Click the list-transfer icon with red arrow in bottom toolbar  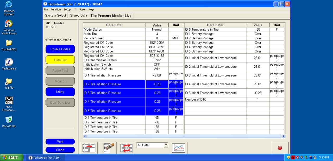click(x=89, y=148)
